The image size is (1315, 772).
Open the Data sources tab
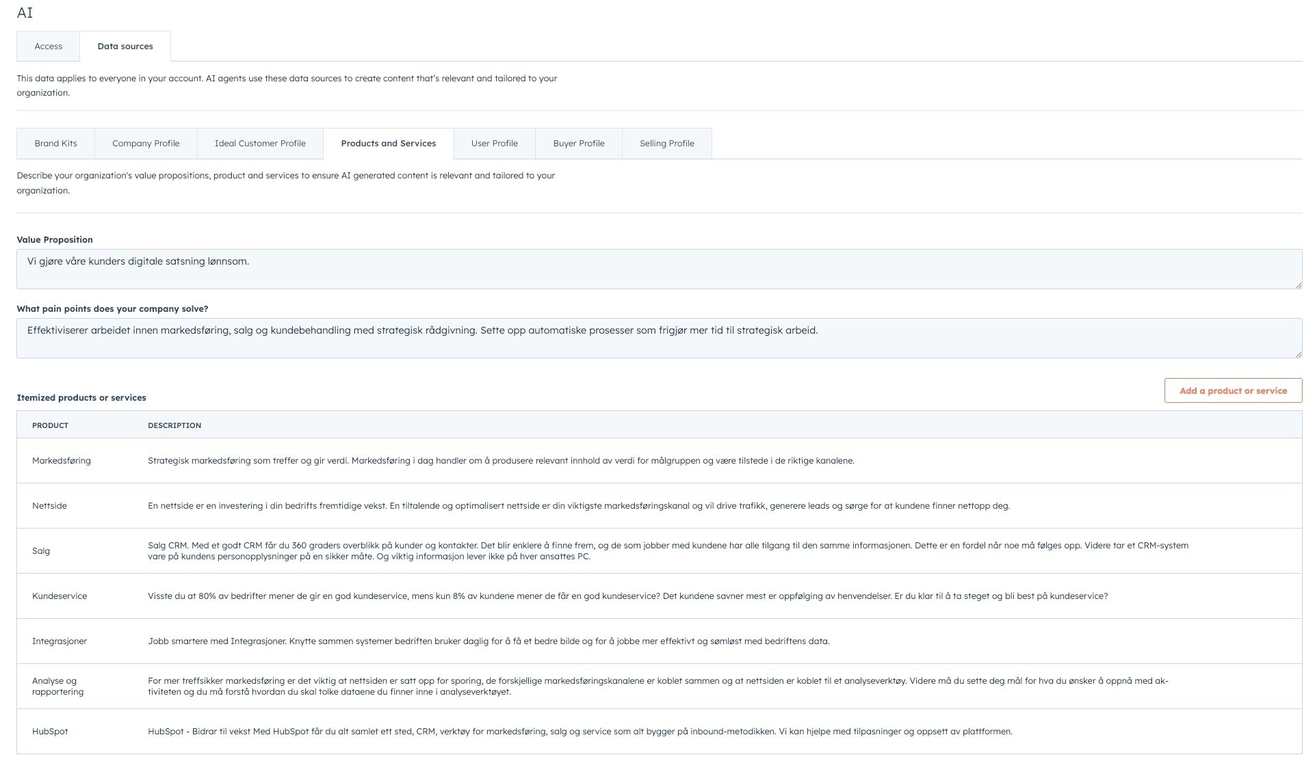click(x=125, y=46)
